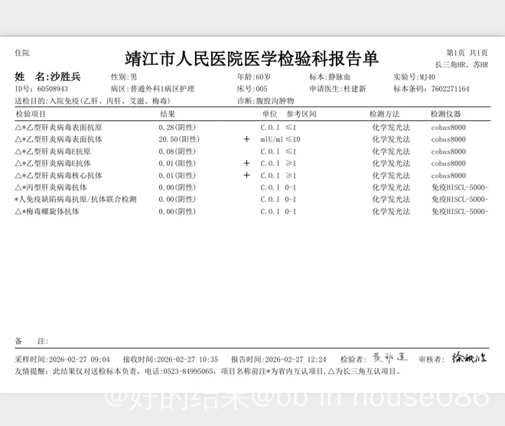Screen dimensions: 505x426
Task: Click the 0.28(阴性) result value
Action: 177,127
